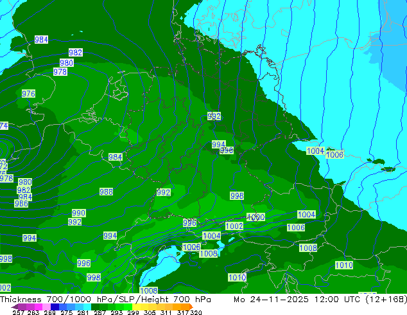
Task: Click the 986 isobar label
Action: [x=21, y=204]
